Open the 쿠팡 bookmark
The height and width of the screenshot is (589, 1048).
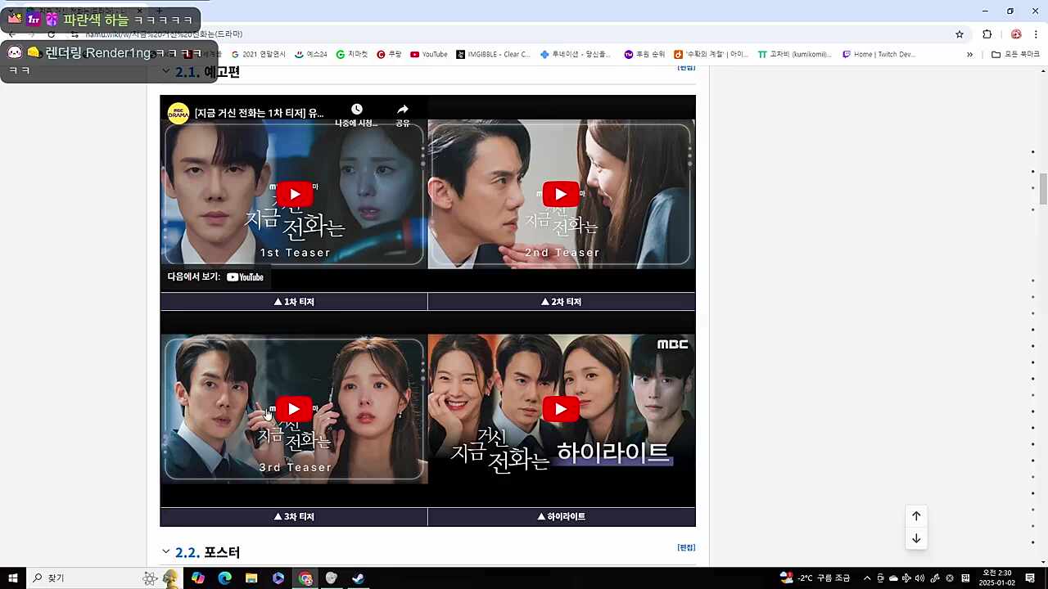[x=390, y=55]
